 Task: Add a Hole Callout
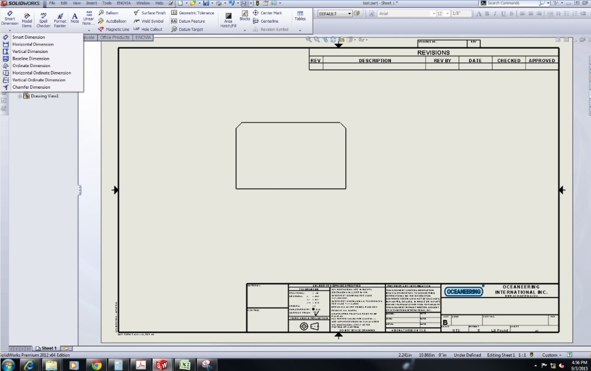pos(148,29)
